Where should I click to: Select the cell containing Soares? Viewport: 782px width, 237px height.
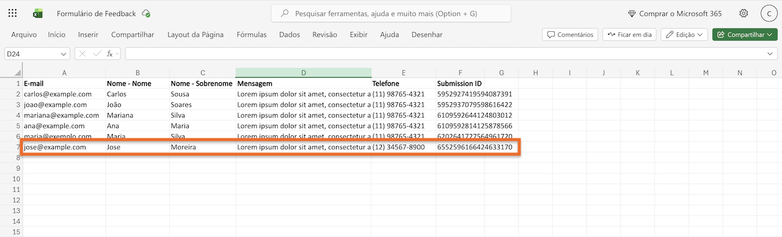click(x=202, y=105)
